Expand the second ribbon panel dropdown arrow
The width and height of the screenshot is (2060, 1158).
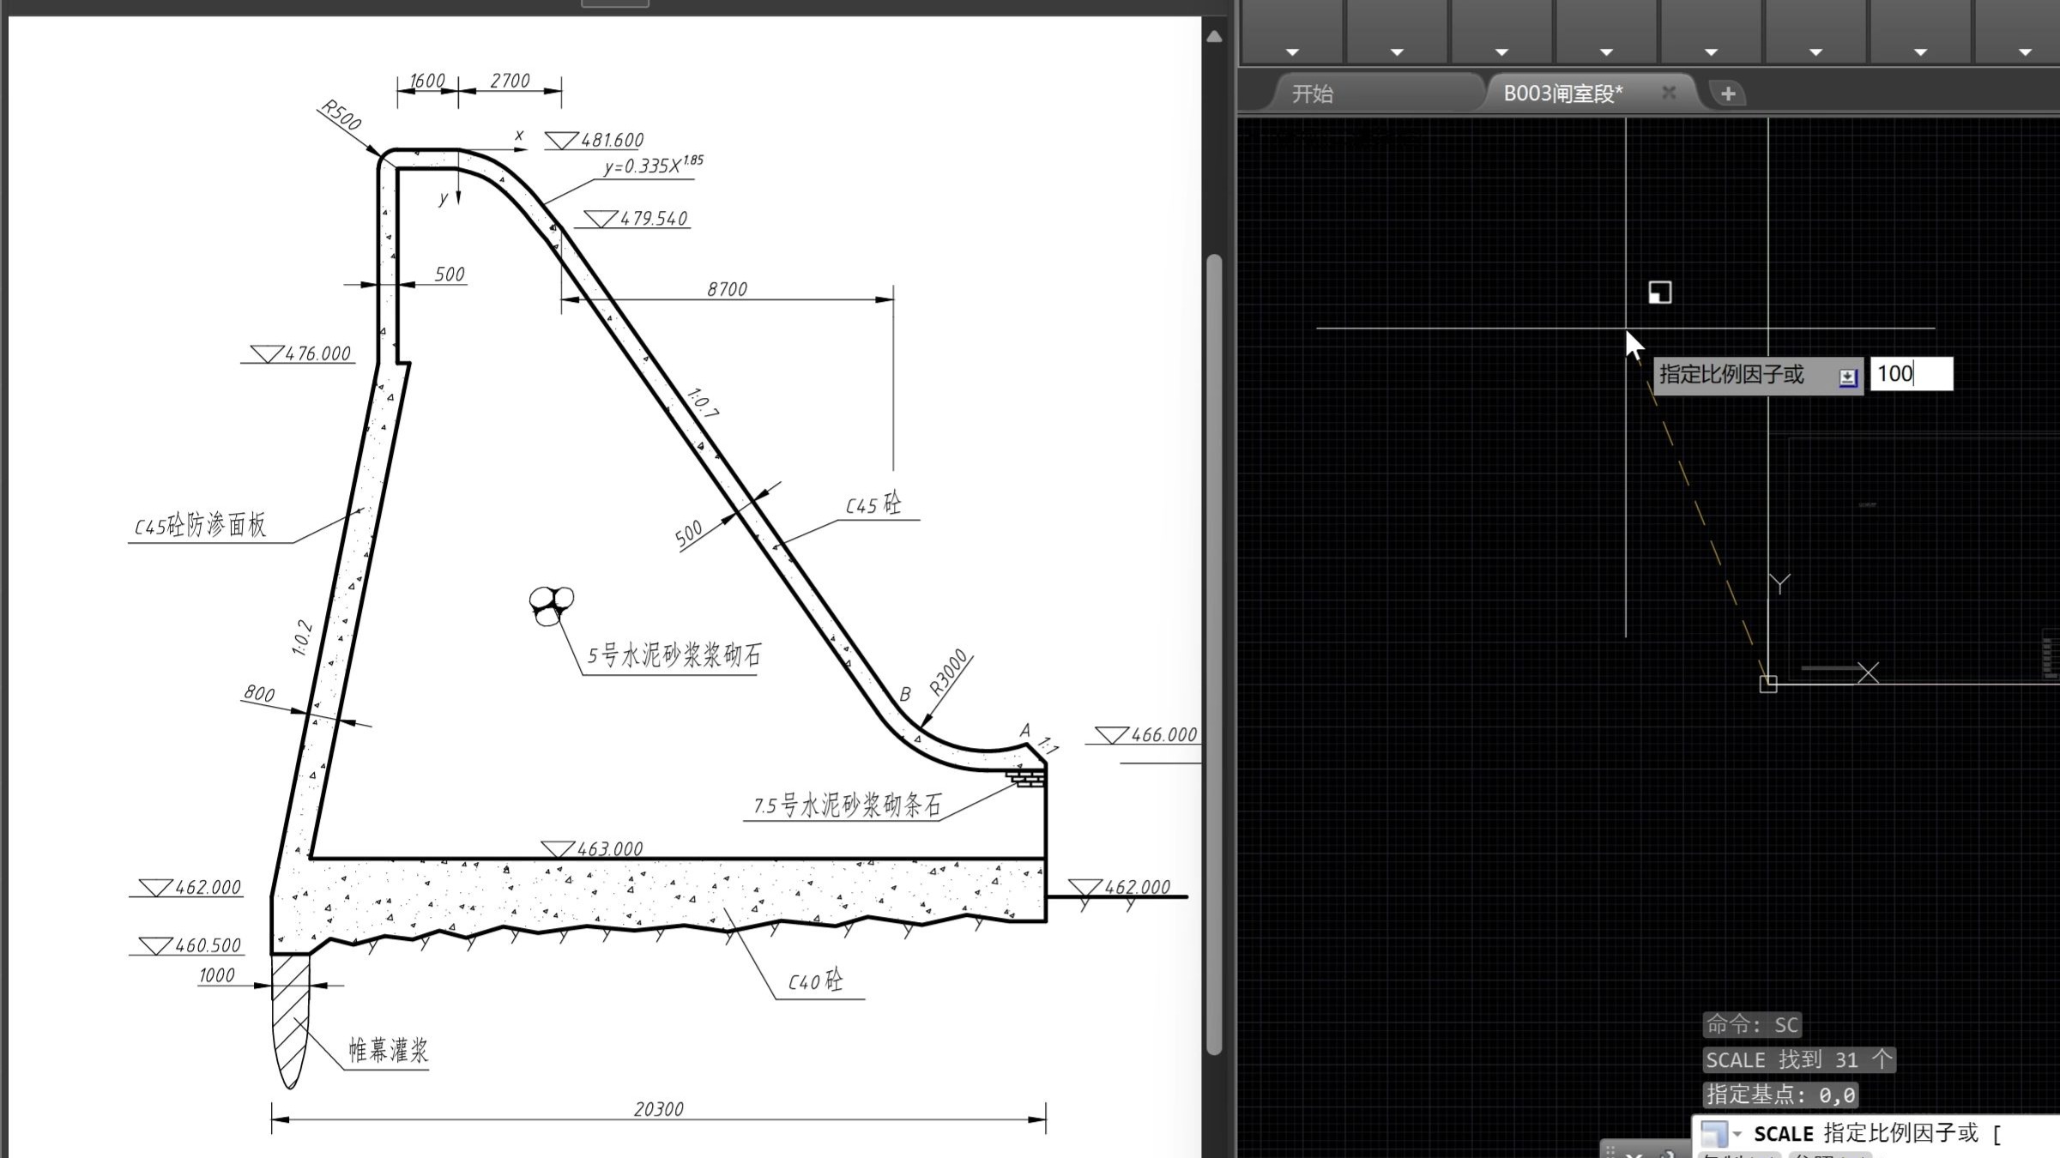click(x=1397, y=52)
